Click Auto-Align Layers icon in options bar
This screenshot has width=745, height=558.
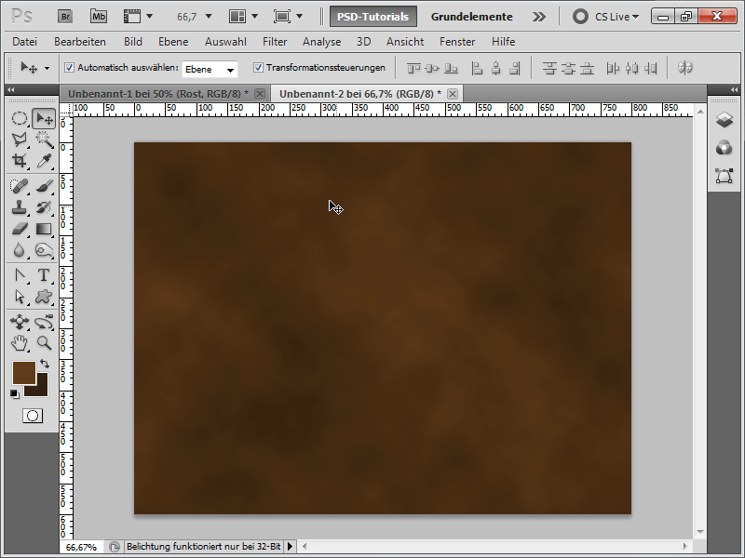click(684, 68)
